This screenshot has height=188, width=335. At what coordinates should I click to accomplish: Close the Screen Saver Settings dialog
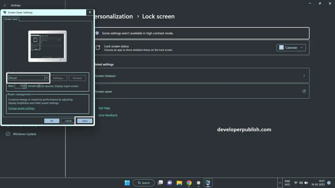pyautogui.click(x=90, y=12)
